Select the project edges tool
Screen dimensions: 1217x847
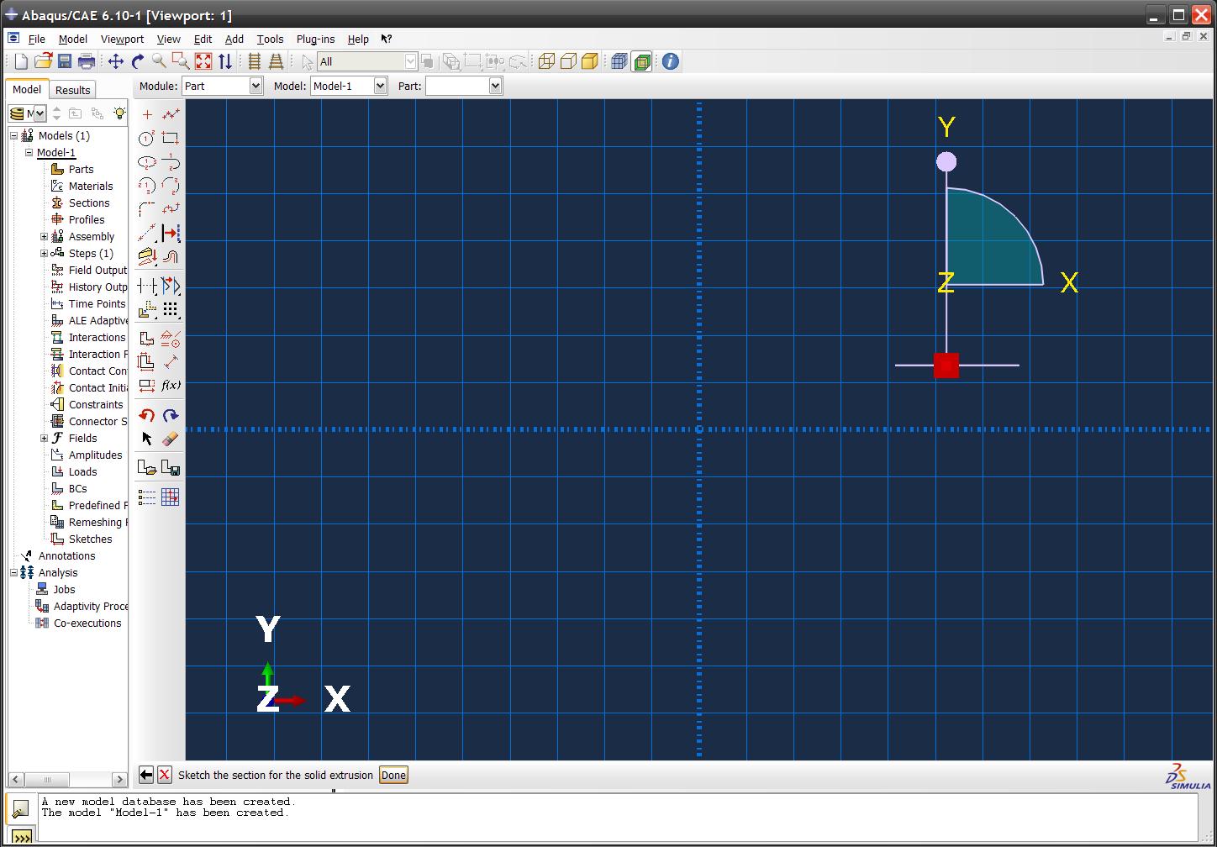147,256
